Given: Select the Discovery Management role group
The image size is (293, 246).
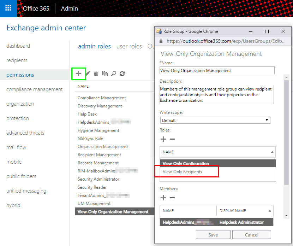Looking at the screenshot, I should pos(100,106).
